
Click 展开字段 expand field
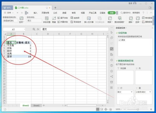pos(63,18)
